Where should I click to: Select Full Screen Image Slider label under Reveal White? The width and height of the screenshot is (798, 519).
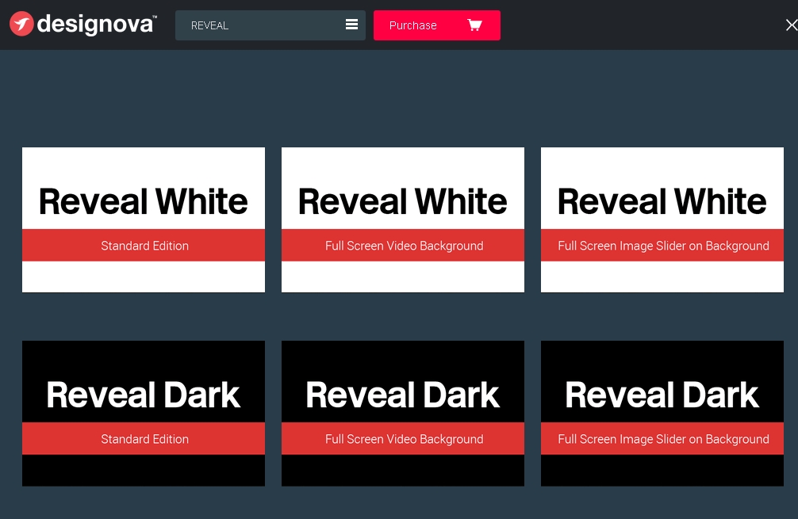coord(663,246)
